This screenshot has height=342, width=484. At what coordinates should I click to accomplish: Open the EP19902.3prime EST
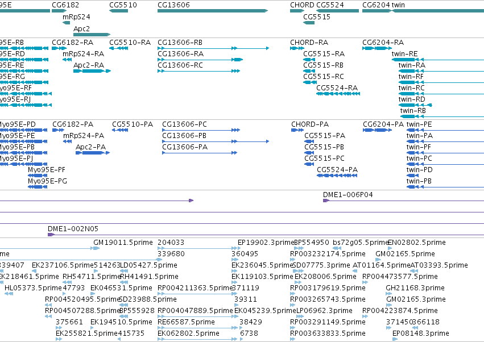[239, 248]
